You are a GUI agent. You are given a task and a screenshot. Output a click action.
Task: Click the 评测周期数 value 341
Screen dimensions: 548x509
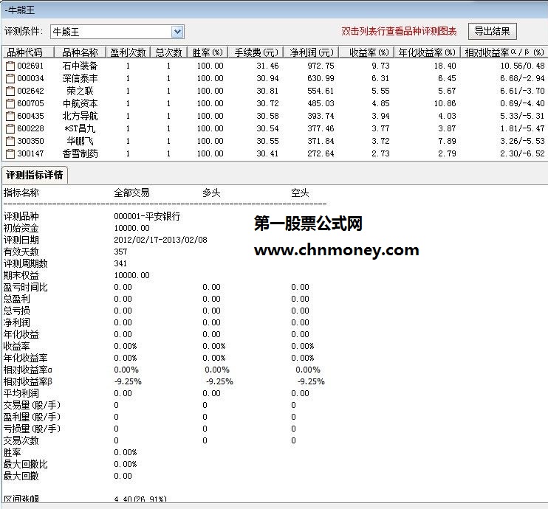[x=120, y=263]
